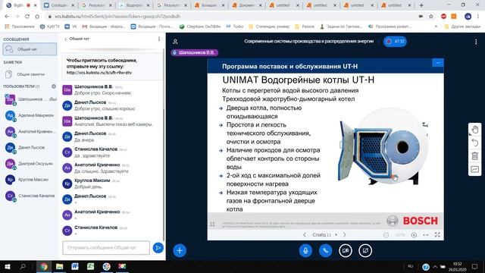
Task: Toggle multi-user whiteboard mode
Action: click(475, 169)
